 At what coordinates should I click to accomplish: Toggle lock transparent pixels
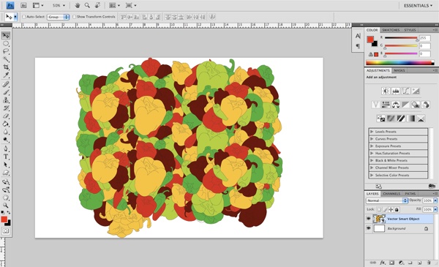point(379,209)
